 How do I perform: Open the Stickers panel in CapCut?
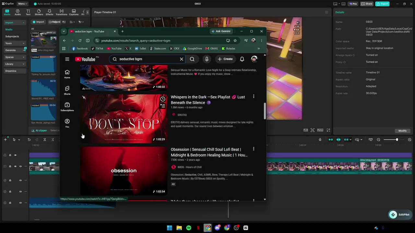[39, 12]
